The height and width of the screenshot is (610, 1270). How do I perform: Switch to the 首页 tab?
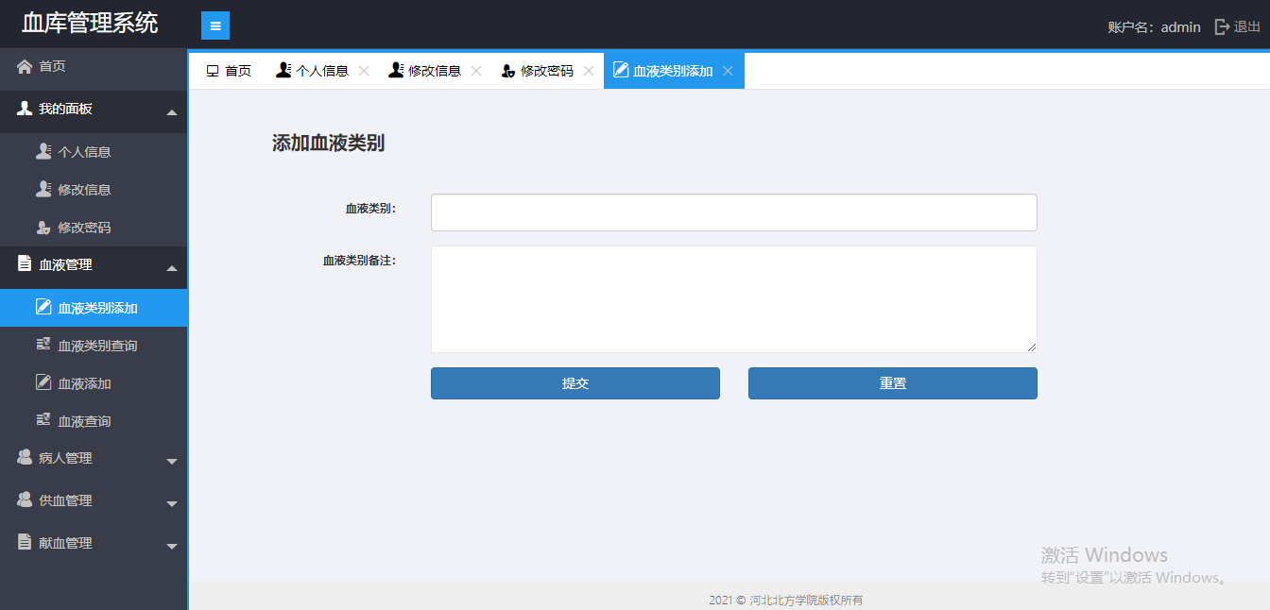pyautogui.click(x=229, y=71)
